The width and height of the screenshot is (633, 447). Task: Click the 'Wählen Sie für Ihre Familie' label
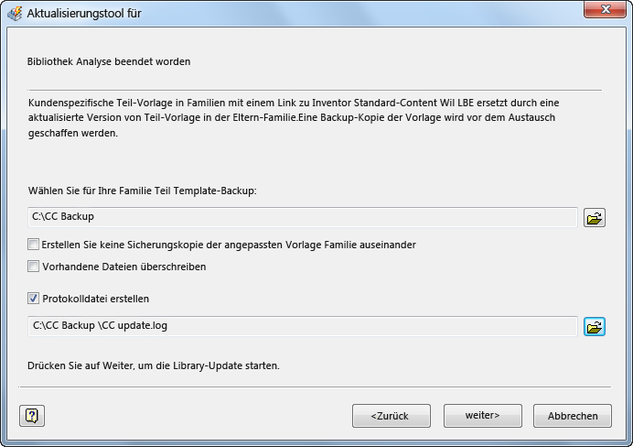142,191
